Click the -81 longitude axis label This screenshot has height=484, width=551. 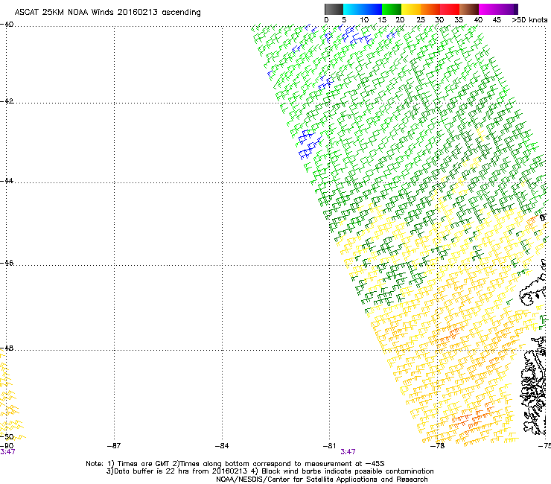[x=330, y=446]
